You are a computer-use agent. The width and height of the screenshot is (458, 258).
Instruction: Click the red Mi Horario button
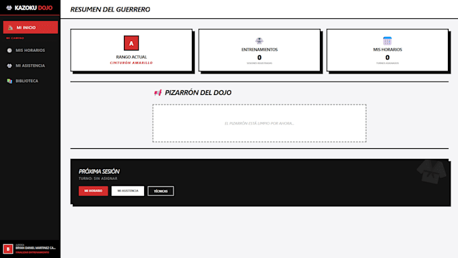(x=93, y=191)
